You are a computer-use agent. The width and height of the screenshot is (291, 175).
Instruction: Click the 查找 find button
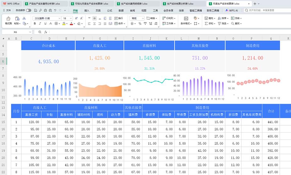(x=236, y=24)
